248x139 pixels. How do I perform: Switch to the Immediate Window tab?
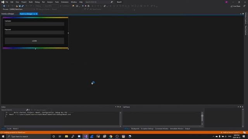177,129
